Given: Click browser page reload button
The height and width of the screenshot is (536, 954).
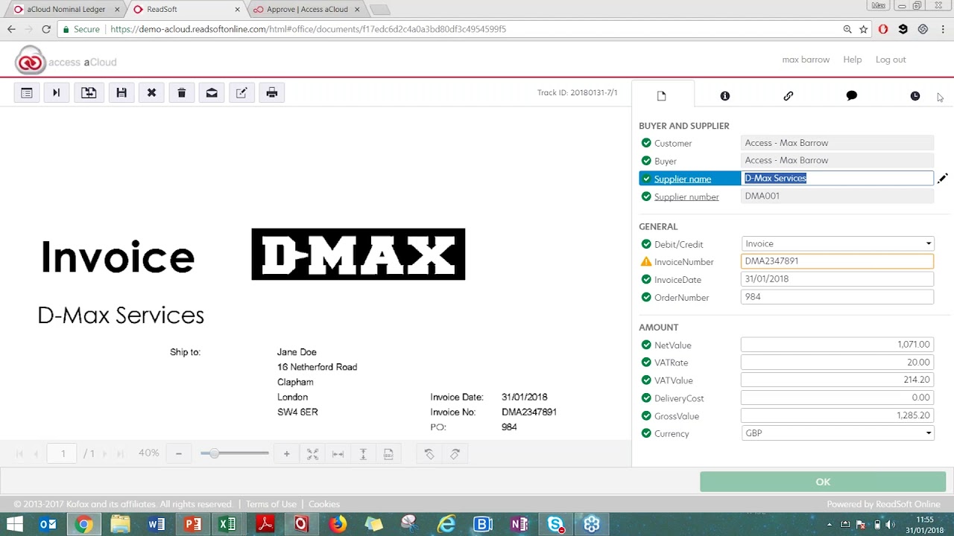Looking at the screenshot, I should tap(46, 29).
